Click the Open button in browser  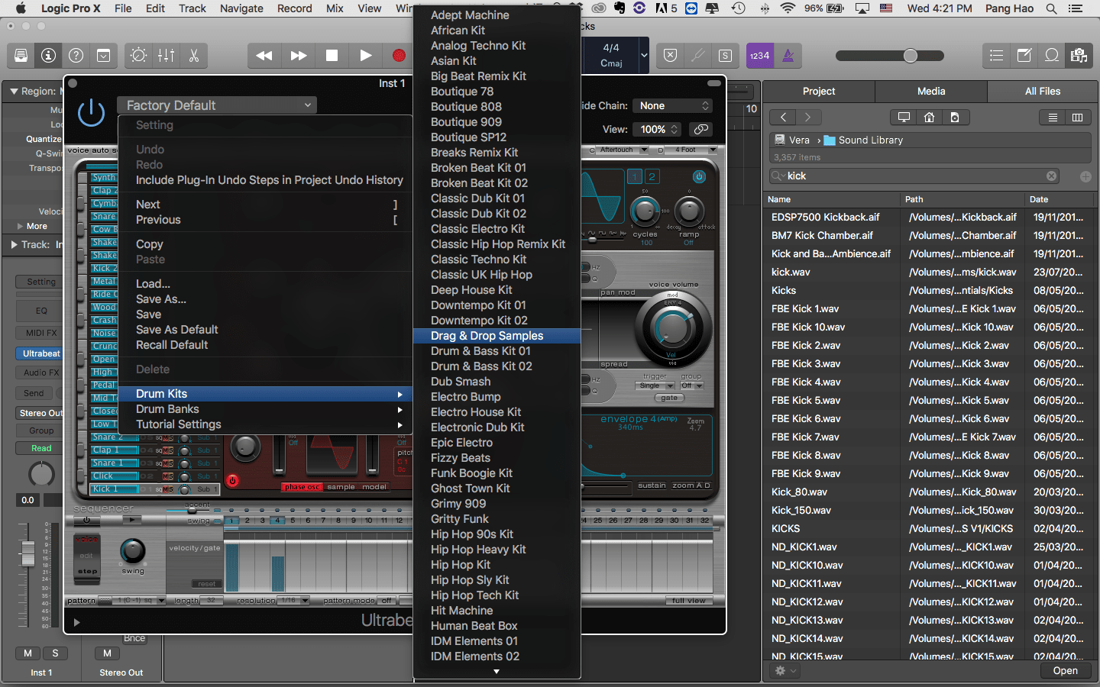pos(1065,671)
